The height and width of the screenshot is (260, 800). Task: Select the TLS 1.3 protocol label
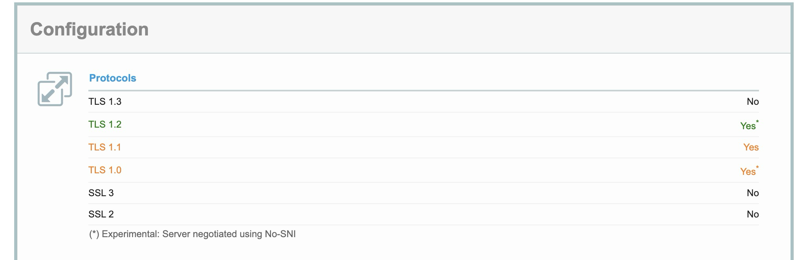(x=105, y=102)
